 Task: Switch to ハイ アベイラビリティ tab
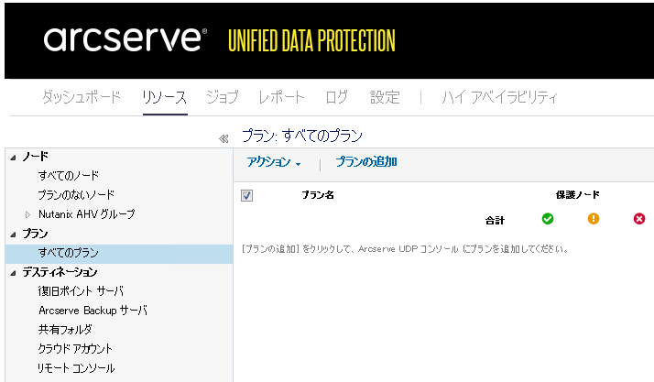click(x=500, y=97)
